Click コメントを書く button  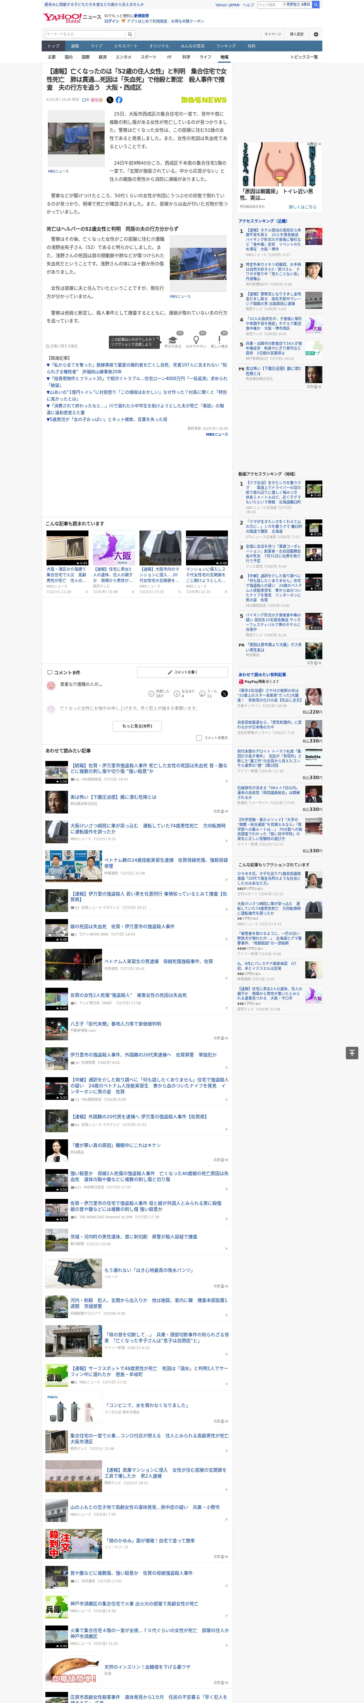coord(182,672)
